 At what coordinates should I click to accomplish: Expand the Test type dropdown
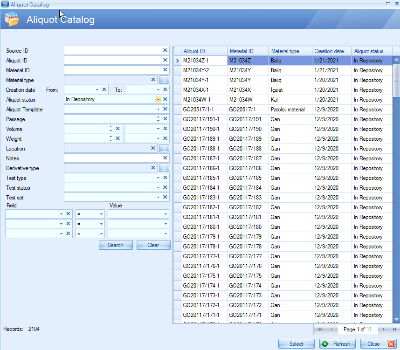point(158,178)
